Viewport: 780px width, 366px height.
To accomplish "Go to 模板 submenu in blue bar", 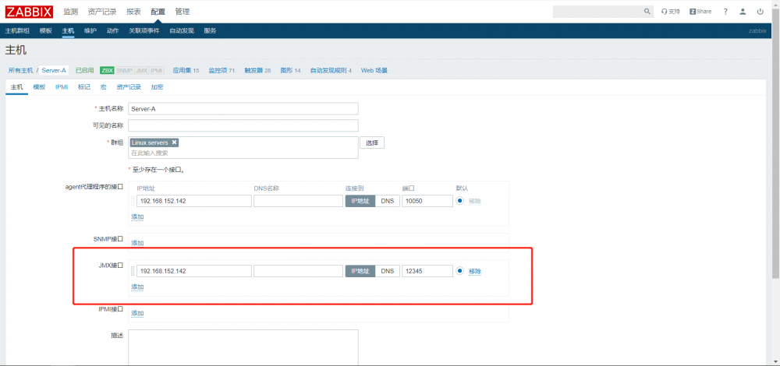I will (46, 31).
